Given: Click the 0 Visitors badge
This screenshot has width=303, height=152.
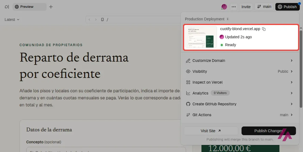Looking at the screenshot, I should tap(220, 93).
